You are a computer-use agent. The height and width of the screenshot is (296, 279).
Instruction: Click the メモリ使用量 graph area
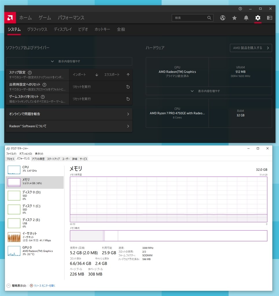pyautogui.click(x=169, y=199)
